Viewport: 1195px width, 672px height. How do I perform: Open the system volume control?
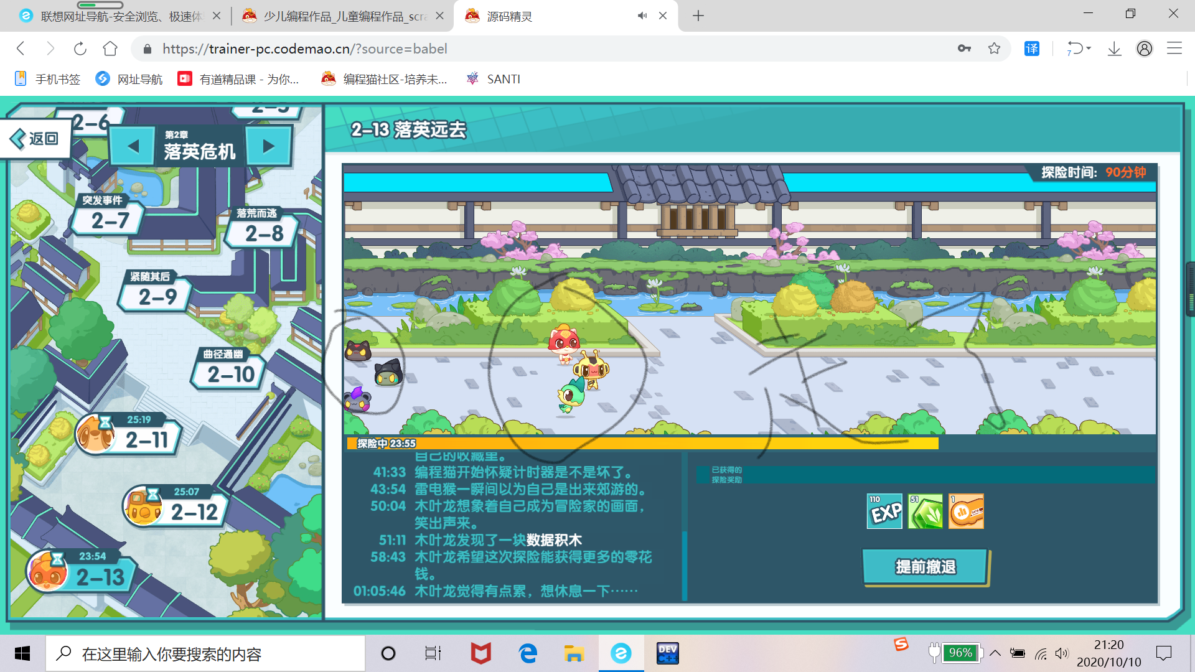pos(1062,653)
